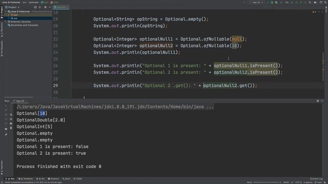Click the soft-wrap icon in Run toolbar
This screenshot has width=328, height=184.
pos(11,114)
